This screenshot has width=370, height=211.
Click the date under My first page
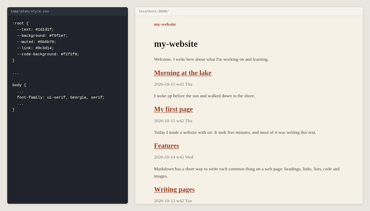point(173,121)
